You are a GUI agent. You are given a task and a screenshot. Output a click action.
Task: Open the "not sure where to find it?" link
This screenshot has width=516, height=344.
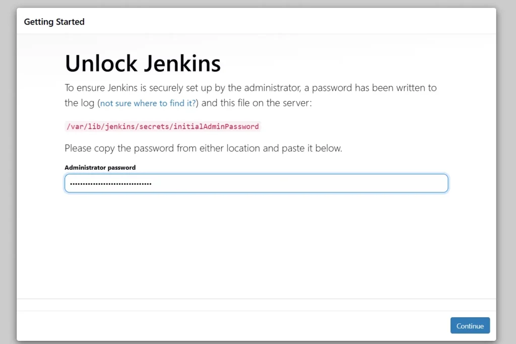(x=148, y=103)
